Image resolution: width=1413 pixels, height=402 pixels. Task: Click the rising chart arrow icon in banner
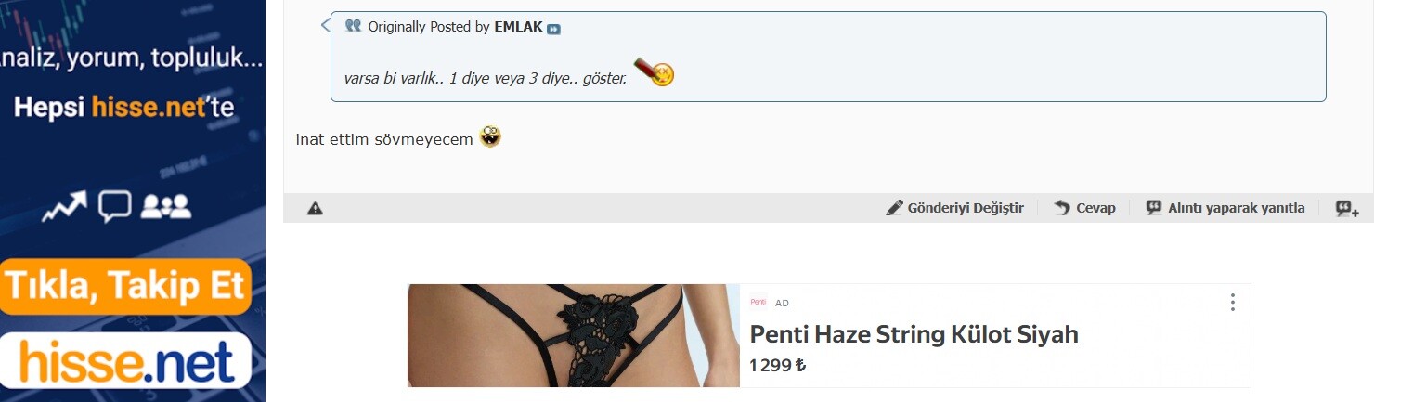tap(64, 206)
